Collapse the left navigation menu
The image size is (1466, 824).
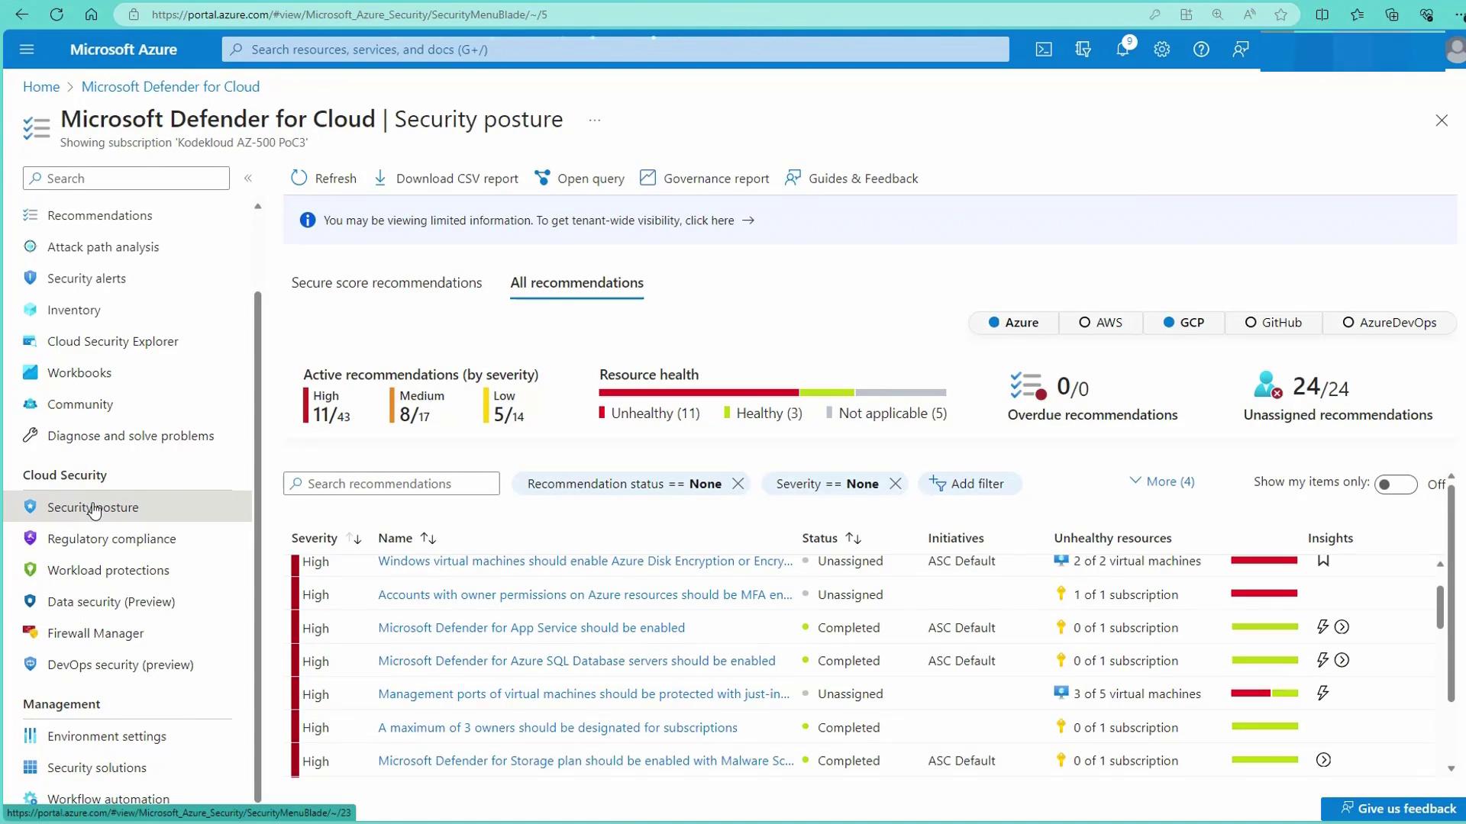pos(248,178)
